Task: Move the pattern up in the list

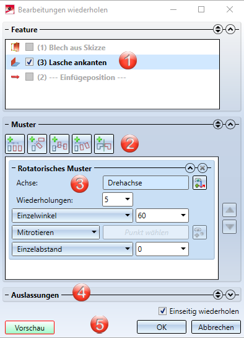Action: tap(230, 210)
